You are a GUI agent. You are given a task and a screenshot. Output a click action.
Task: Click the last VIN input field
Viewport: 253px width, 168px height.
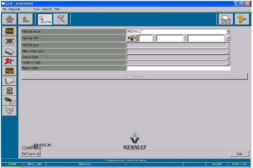click(206, 38)
